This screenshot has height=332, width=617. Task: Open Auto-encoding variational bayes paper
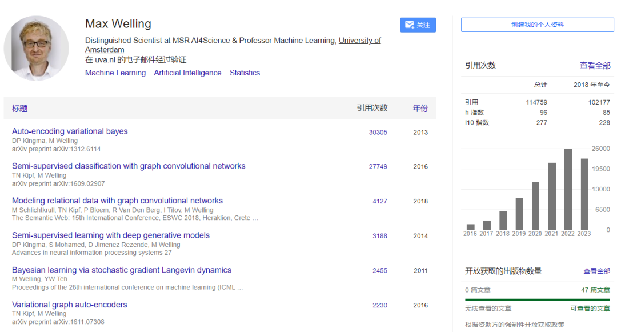70,131
